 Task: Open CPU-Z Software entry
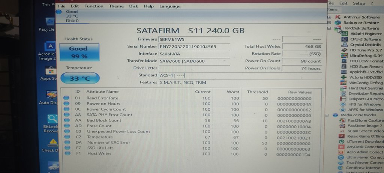[365, 39]
